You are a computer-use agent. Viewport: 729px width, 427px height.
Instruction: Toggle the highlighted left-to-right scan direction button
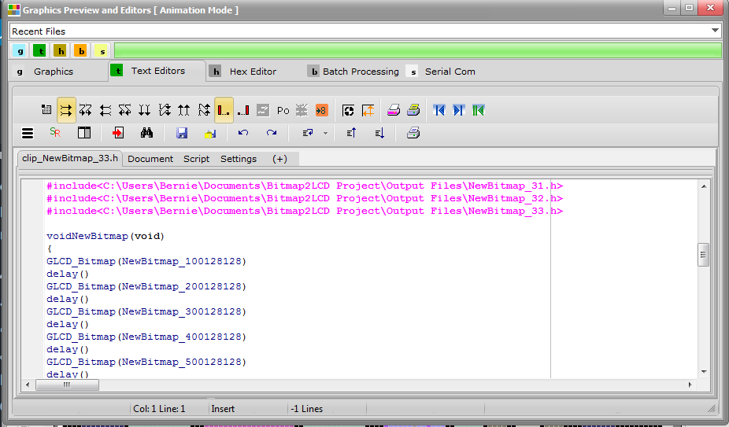coord(66,110)
